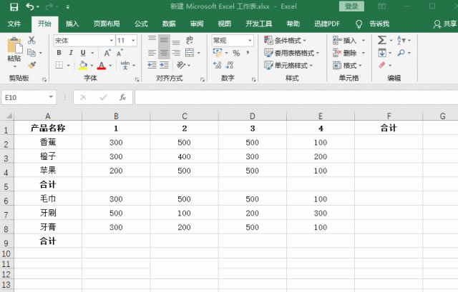Click the 共享 share button
This screenshot has height=292, width=458.
[445, 24]
